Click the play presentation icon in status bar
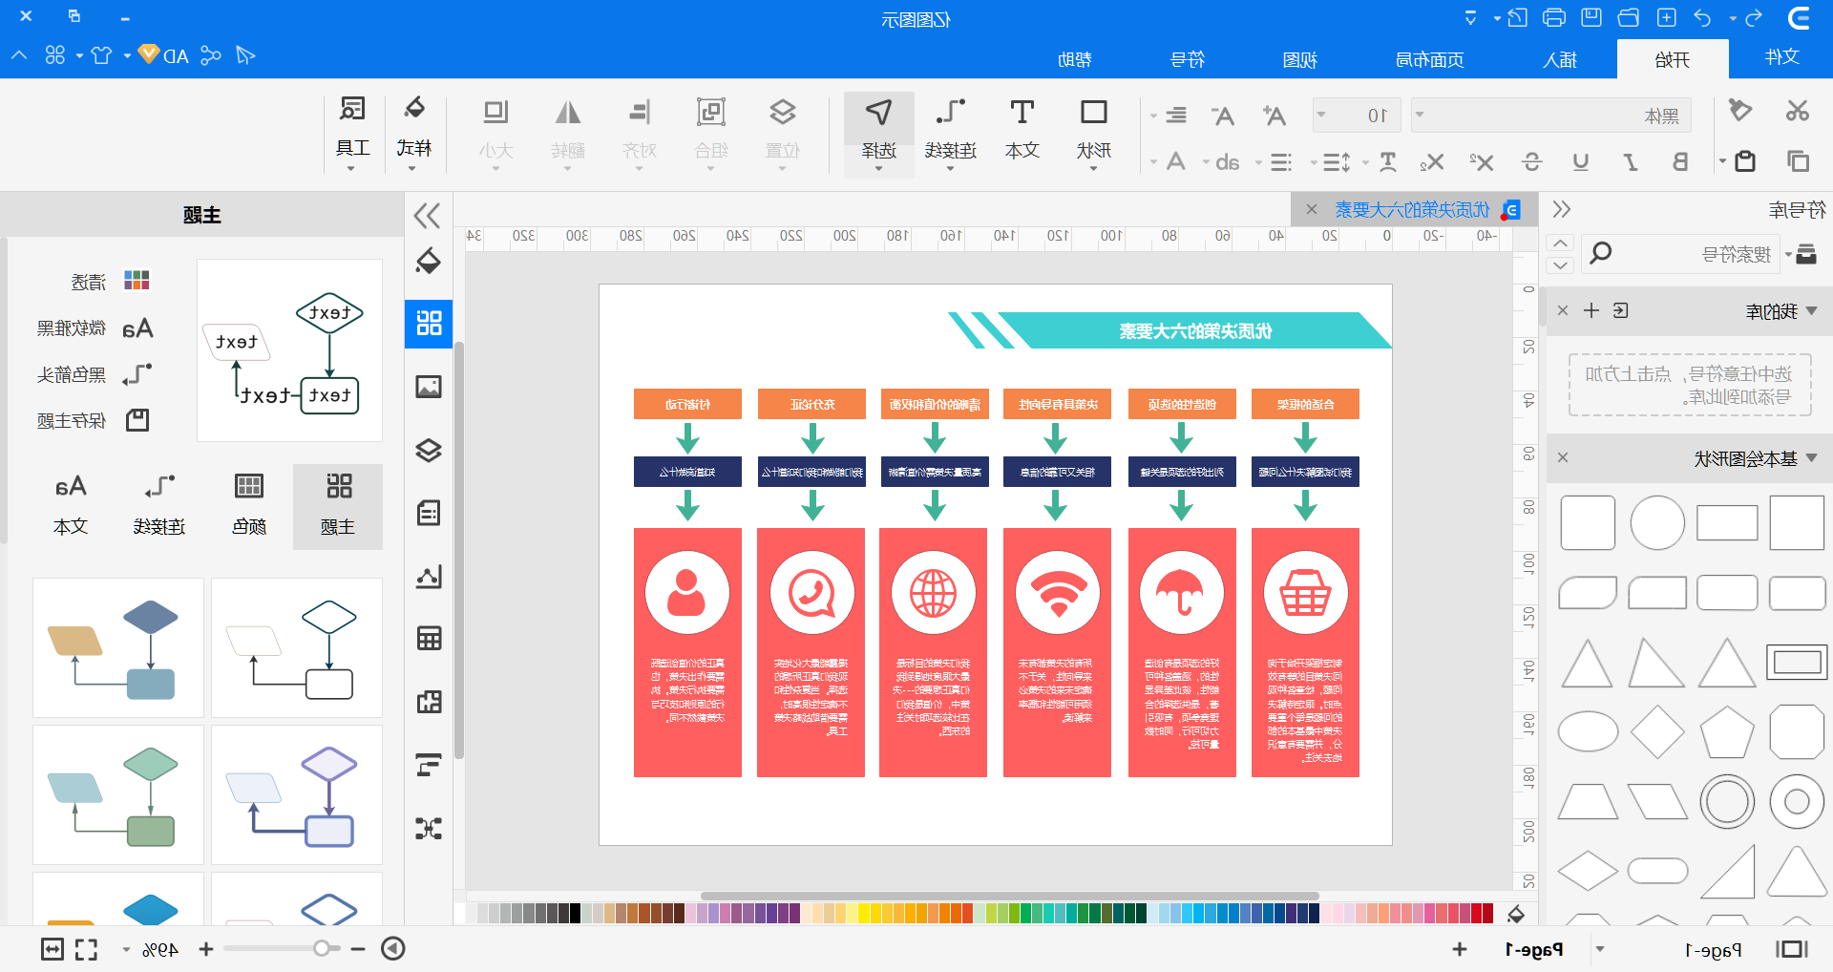Screen dimensions: 1833x972 tap(393, 948)
